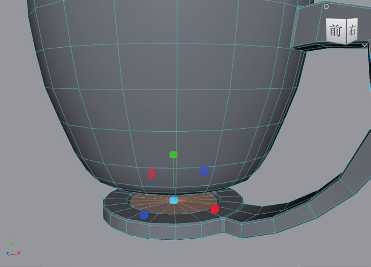Click the green vertical axis line of manipulator

click(173, 176)
